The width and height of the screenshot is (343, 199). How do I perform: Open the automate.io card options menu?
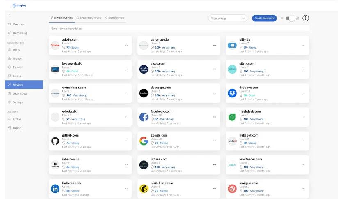[x=215, y=45]
